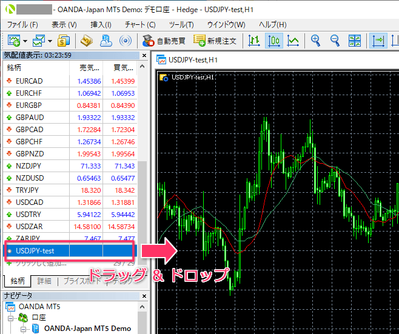Select the EURCAD row
The image size is (399, 334).
[x=70, y=81]
